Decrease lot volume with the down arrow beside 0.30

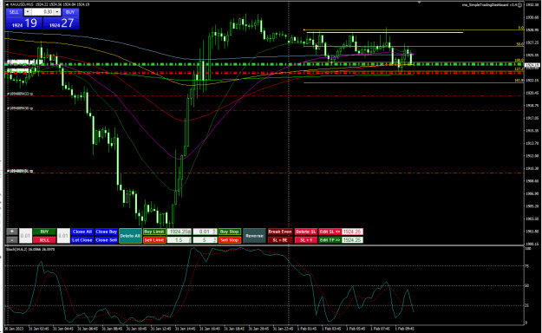pos(28,12)
